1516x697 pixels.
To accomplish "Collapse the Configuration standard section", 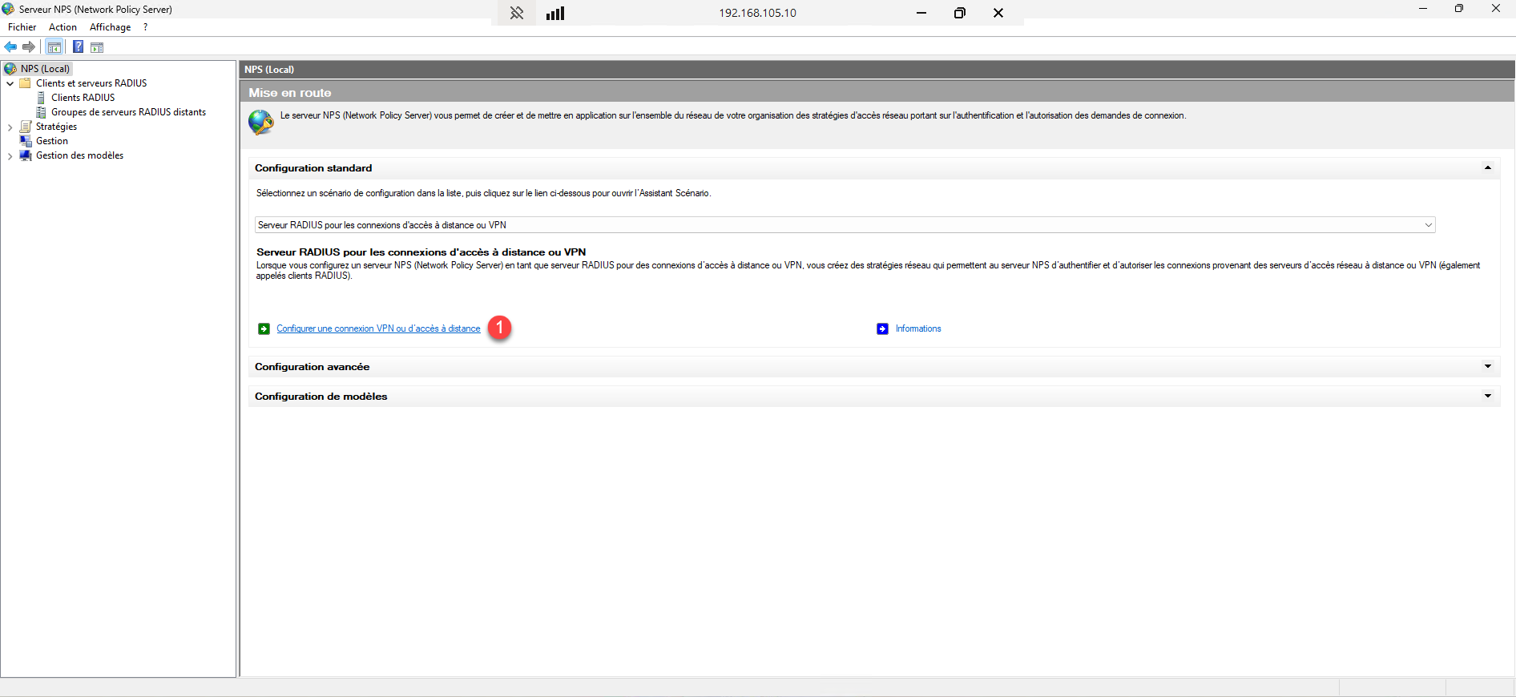I will pyautogui.click(x=1487, y=168).
